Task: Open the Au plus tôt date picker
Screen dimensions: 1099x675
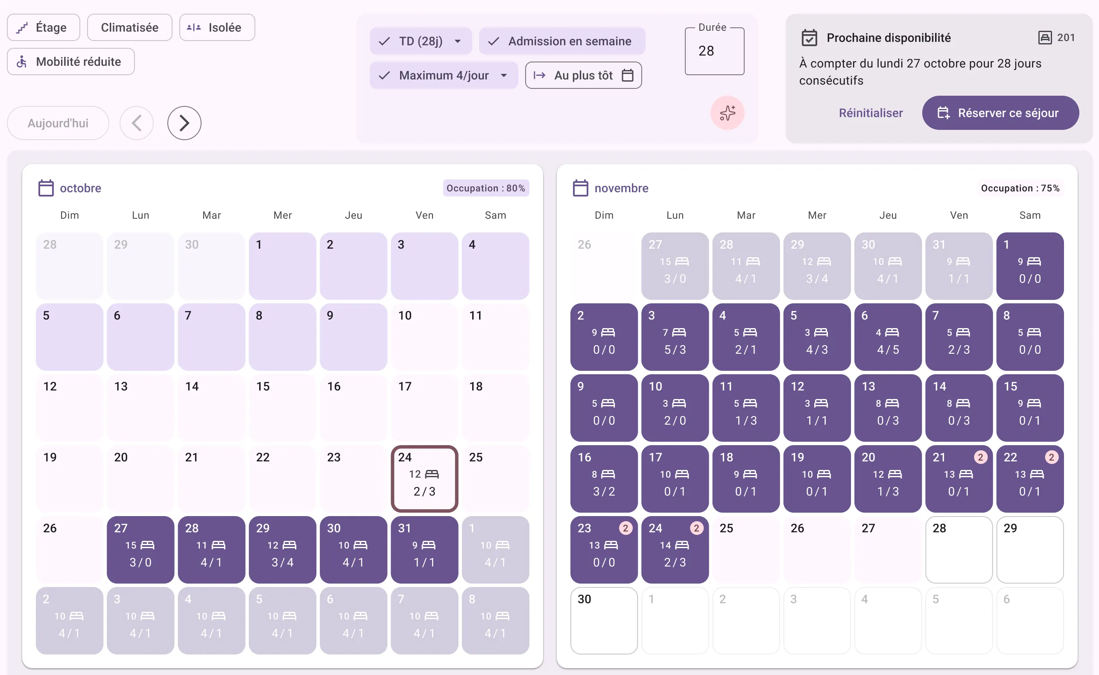Action: [x=583, y=76]
